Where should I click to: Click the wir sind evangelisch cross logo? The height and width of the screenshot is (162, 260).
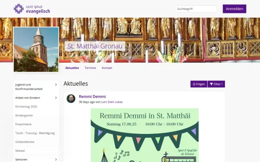(x=19, y=9)
